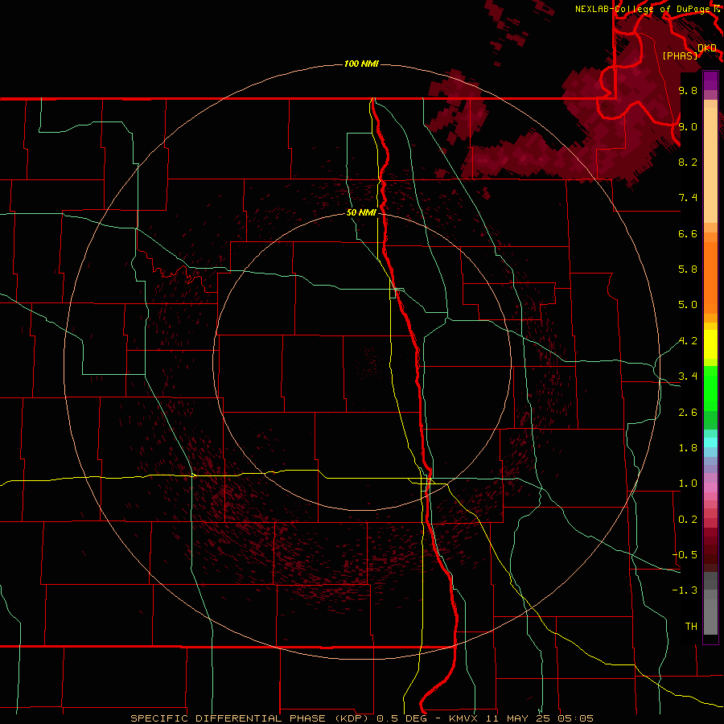Click the -1.3 legend value
The width and height of the screenshot is (724, 724).
click(685, 590)
